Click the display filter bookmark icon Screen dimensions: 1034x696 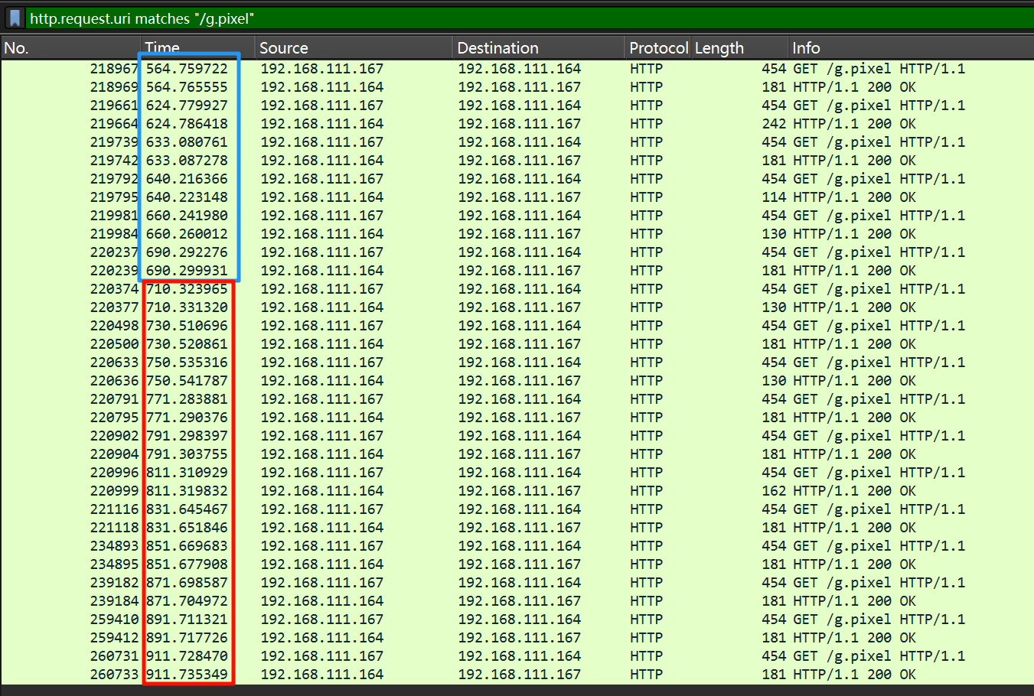coord(15,18)
